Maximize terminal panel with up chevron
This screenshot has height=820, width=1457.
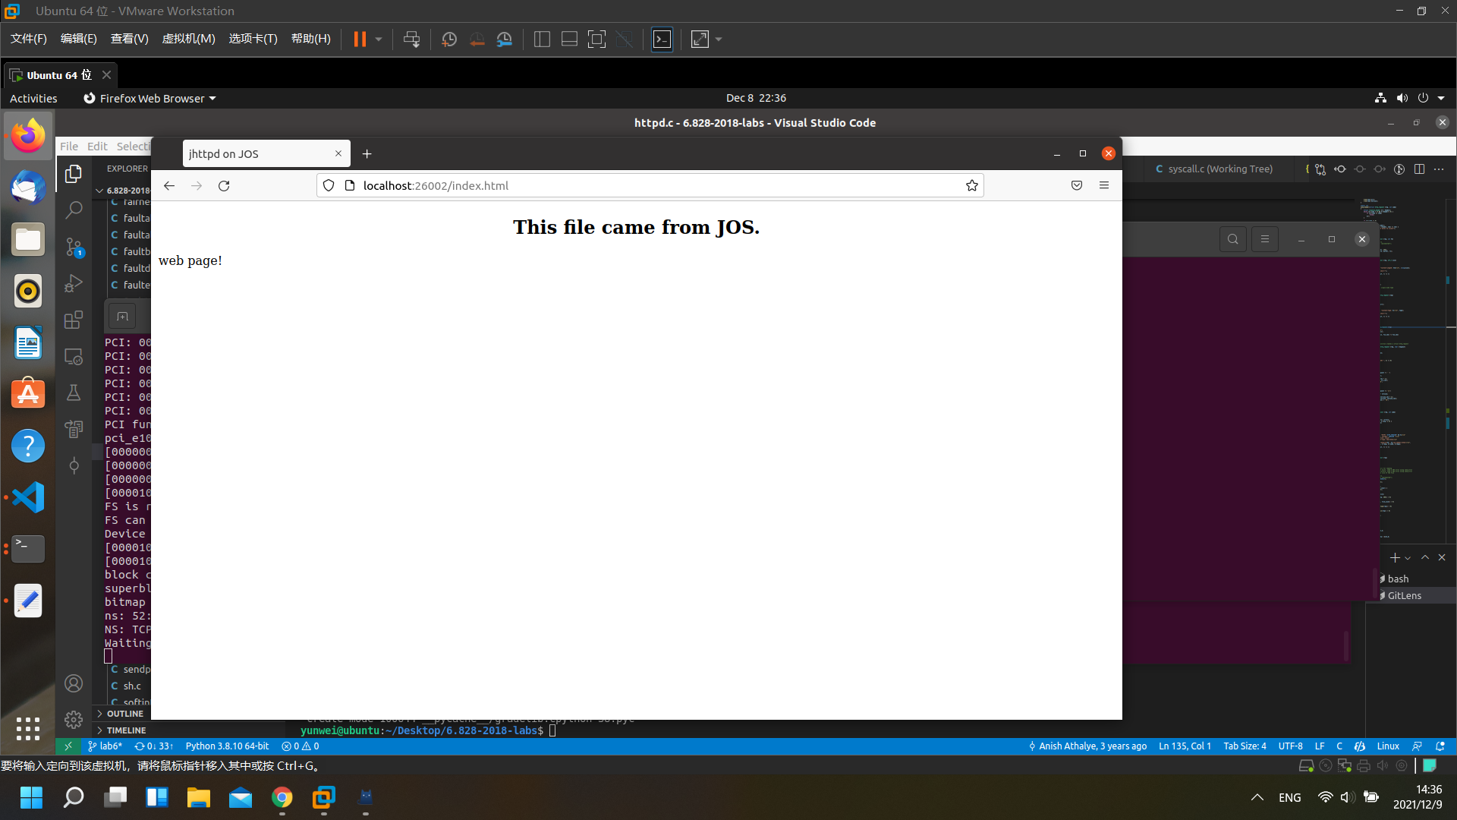(1425, 557)
